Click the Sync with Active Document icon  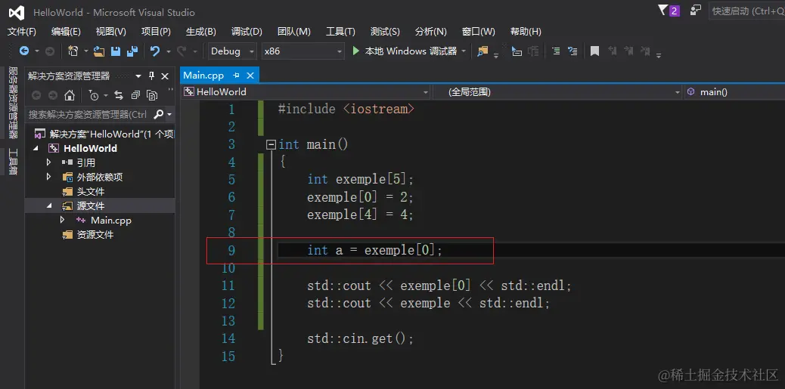119,95
